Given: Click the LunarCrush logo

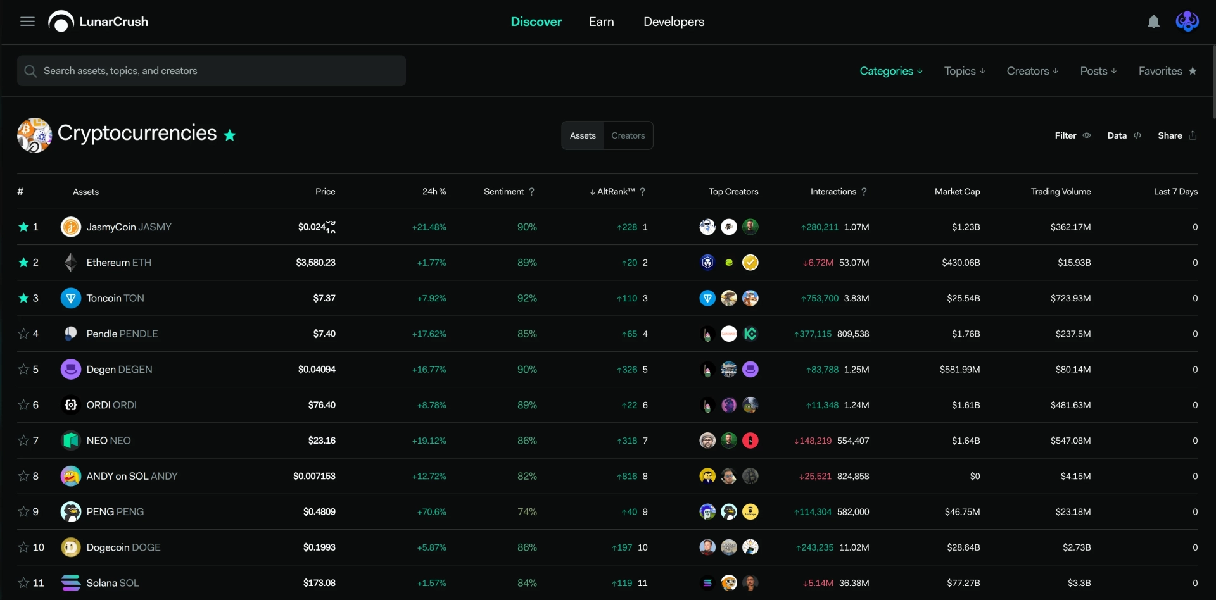Looking at the screenshot, I should click(98, 22).
